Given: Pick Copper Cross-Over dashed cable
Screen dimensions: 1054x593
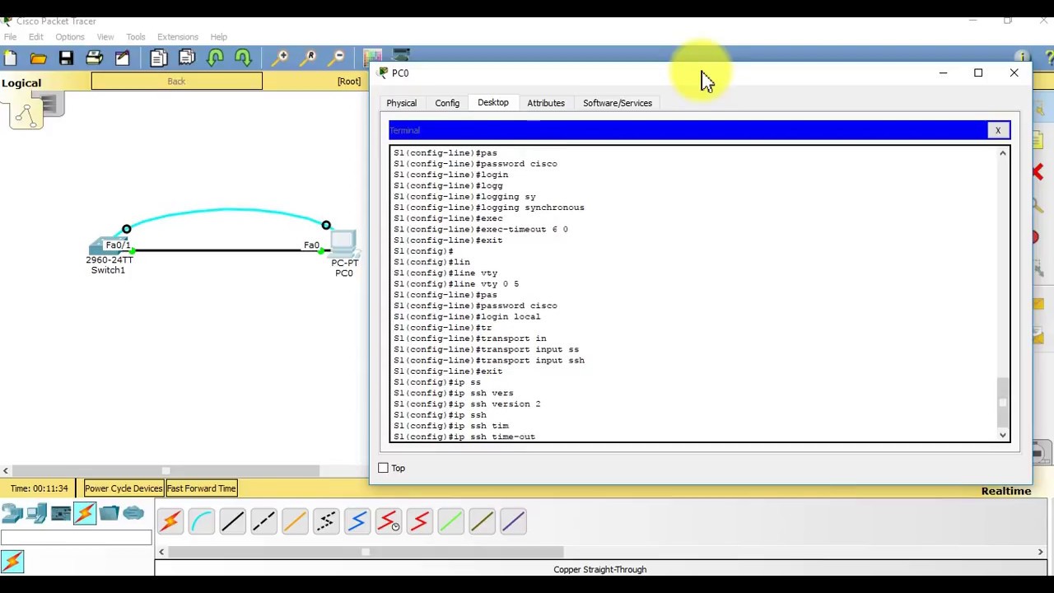Looking at the screenshot, I should point(264,521).
